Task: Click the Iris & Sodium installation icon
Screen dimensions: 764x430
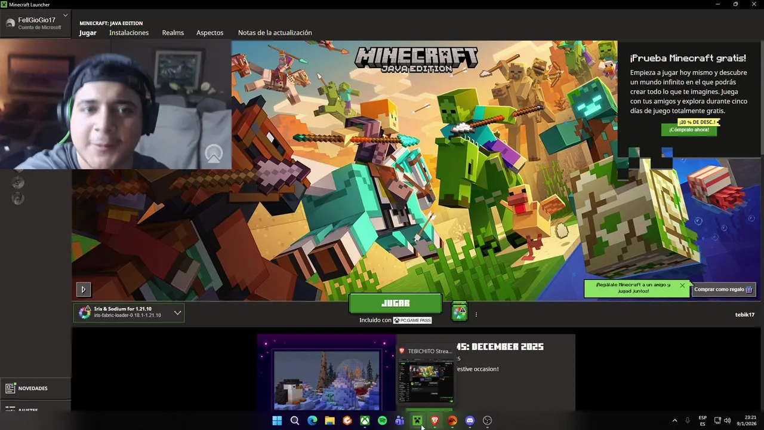Action: pyautogui.click(x=85, y=312)
